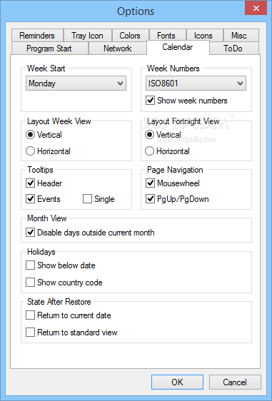
Task: Click the Cancel button
Action: pos(235,382)
